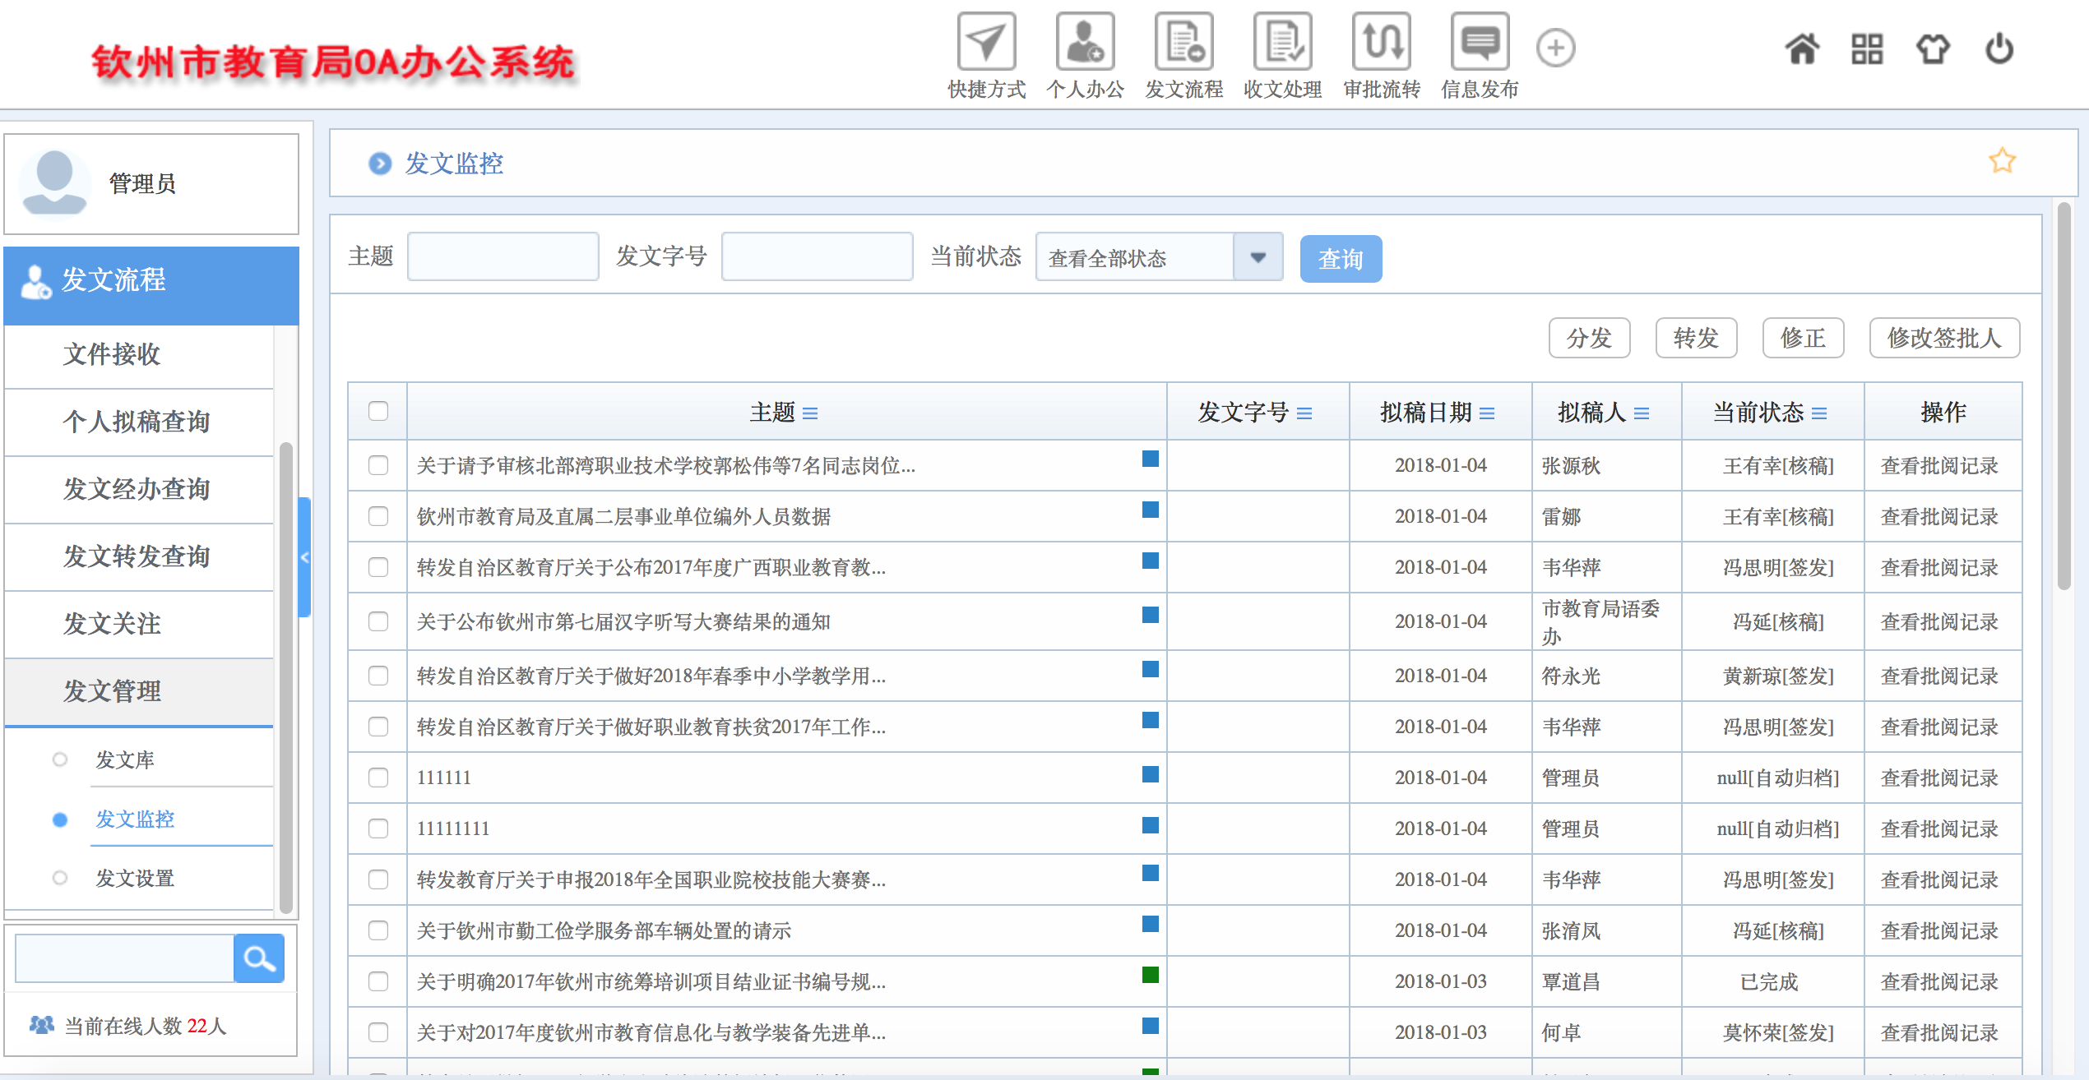Click green status square on 覃道昌's row

click(1151, 975)
